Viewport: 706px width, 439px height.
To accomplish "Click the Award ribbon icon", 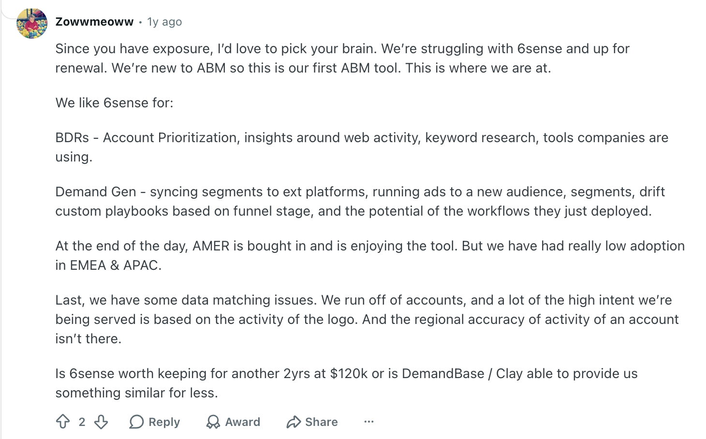I will click(x=213, y=422).
